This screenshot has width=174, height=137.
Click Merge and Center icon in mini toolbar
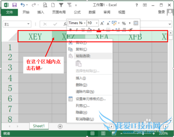[136, 23]
